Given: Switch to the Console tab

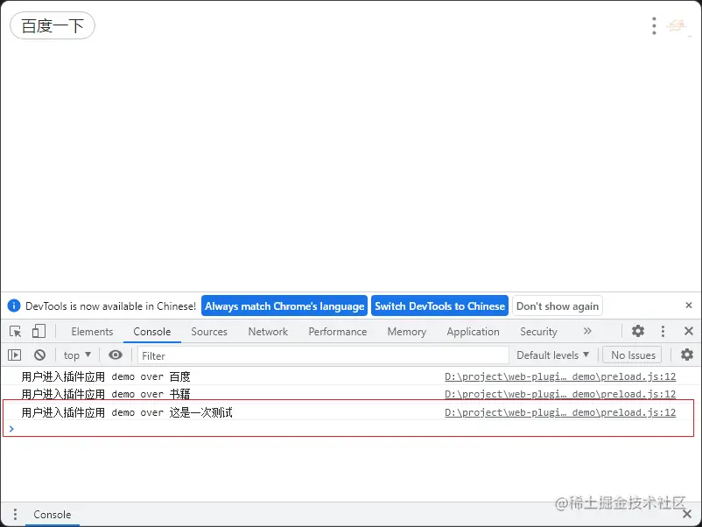Looking at the screenshot, I should [x=152, y=332].
